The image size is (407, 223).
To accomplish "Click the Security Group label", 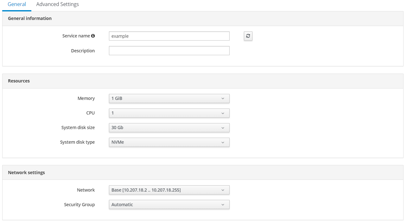I will [79, 205].
